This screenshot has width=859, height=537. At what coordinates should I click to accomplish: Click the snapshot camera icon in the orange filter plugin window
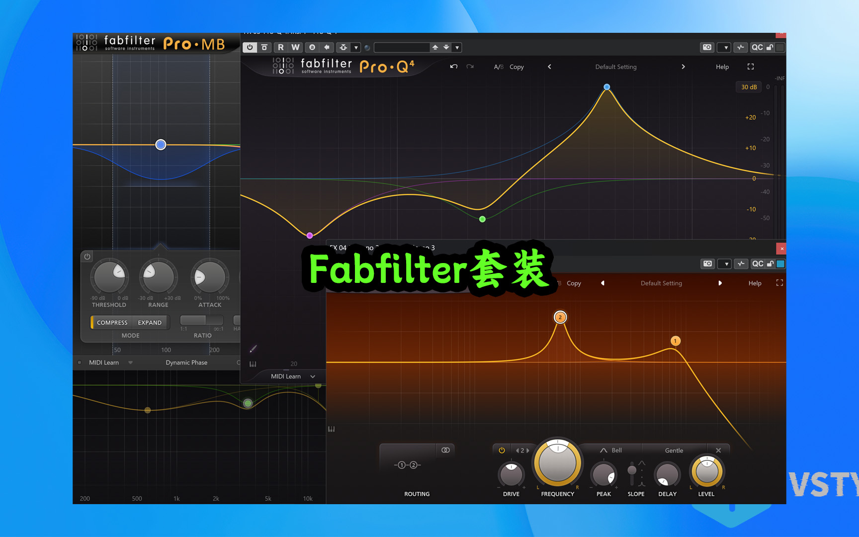click(707, 264)
